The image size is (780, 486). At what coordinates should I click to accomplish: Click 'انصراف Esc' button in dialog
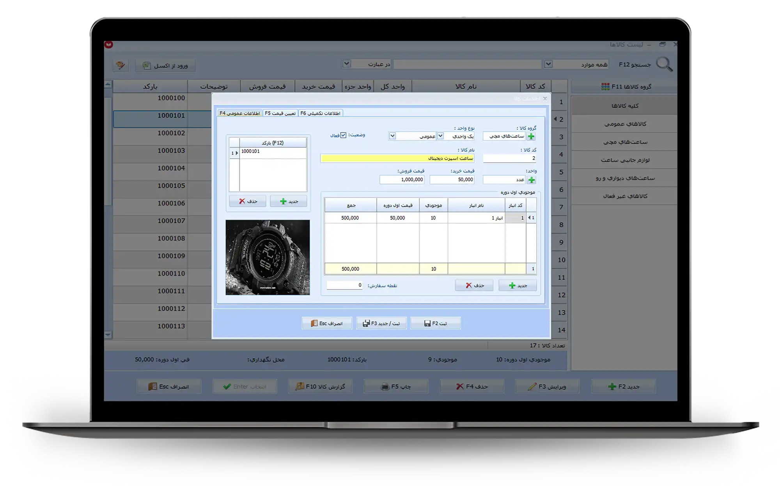pos(327,323)
